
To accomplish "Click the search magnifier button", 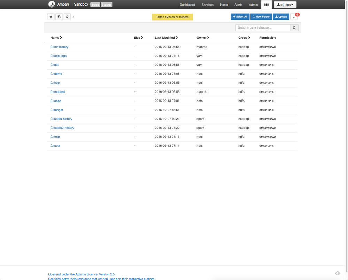I will coord(294,28).
